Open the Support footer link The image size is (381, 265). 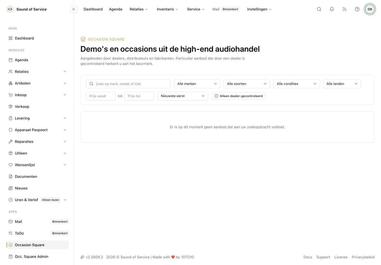click(323, 257)
